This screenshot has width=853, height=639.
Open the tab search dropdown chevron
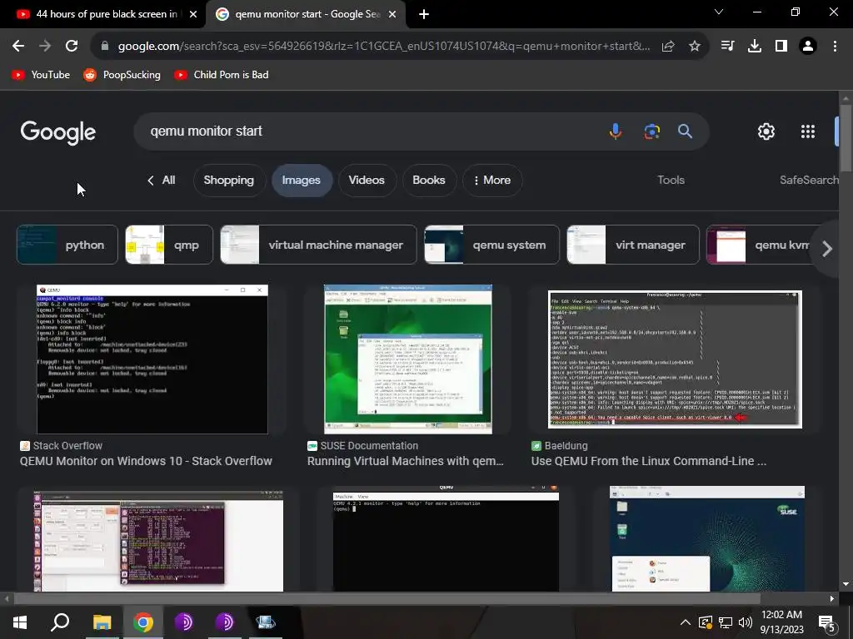click(x=719, y=12)
